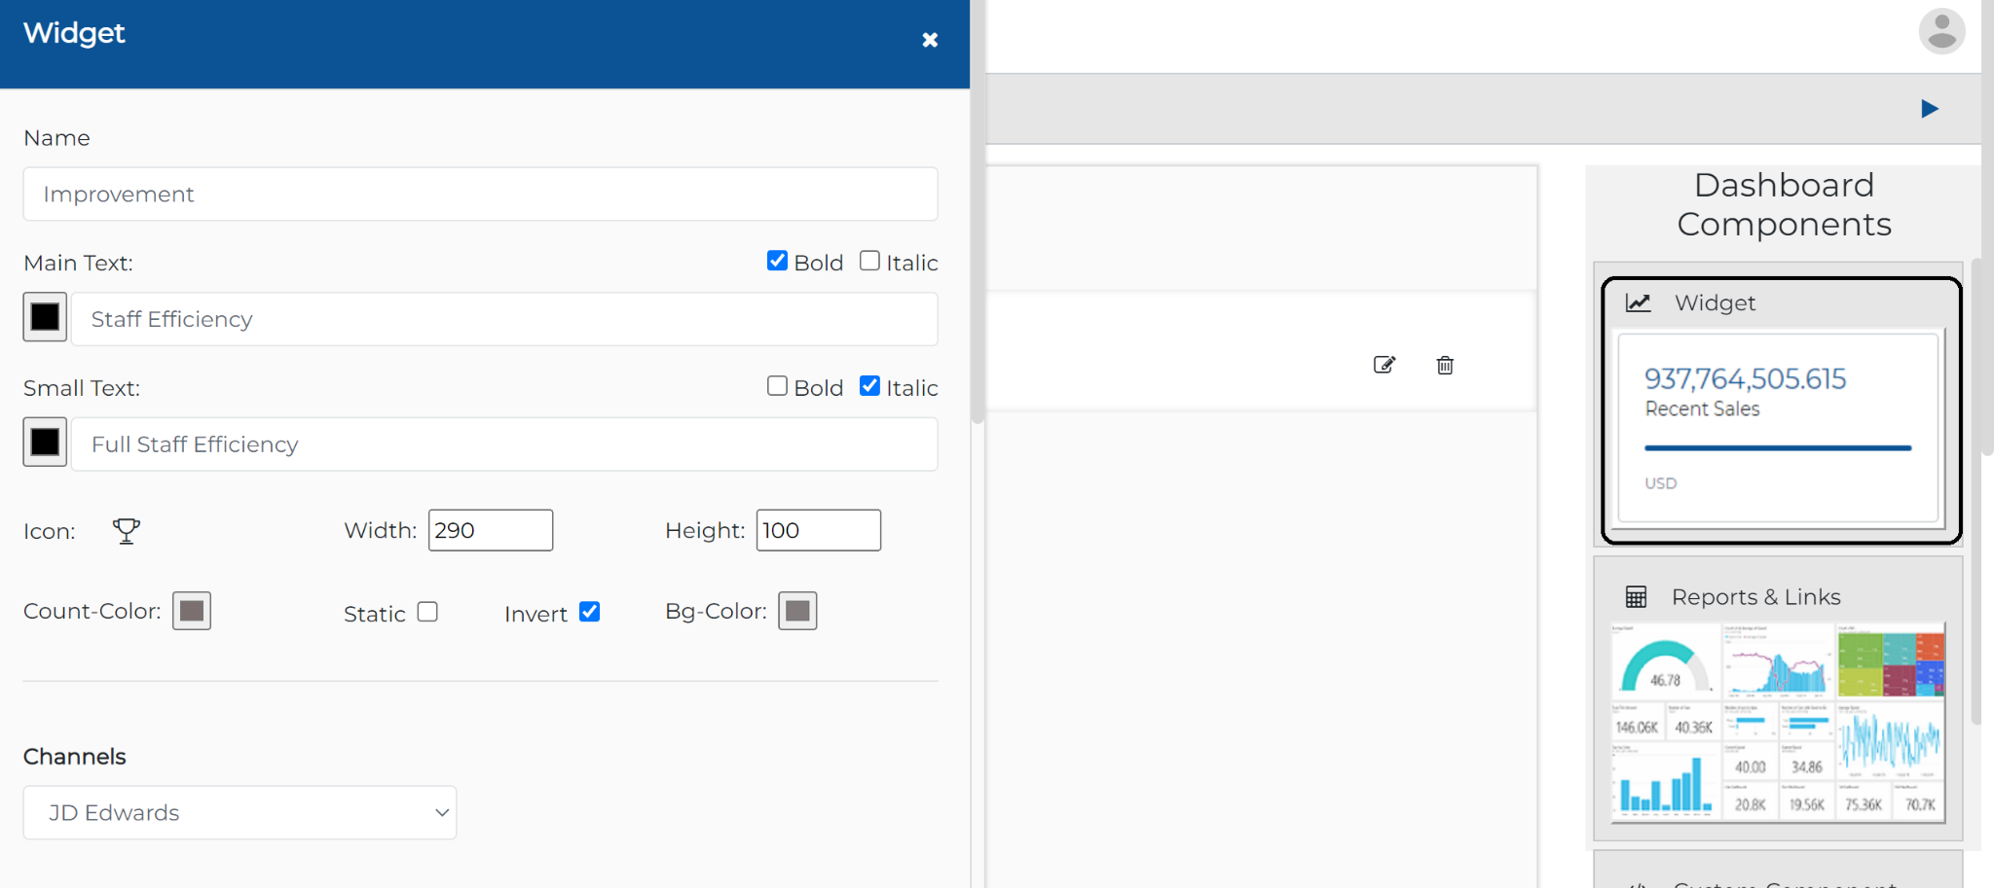Click the edit pencil icon
The image size is (1994, 888).
pyautogui.click(x=1385, y=365)
